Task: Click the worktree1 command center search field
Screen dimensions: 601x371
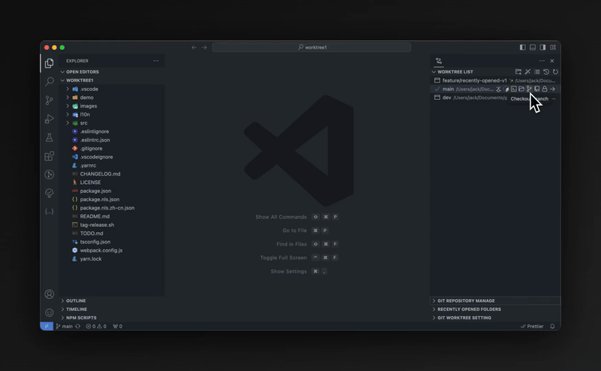Action: coord(312,47)
